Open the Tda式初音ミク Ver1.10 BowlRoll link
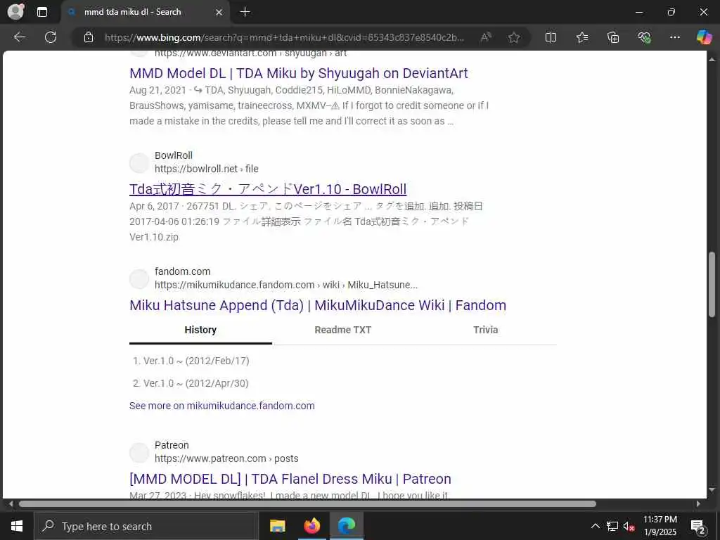The image size is (720, 540). pos(268,189)
